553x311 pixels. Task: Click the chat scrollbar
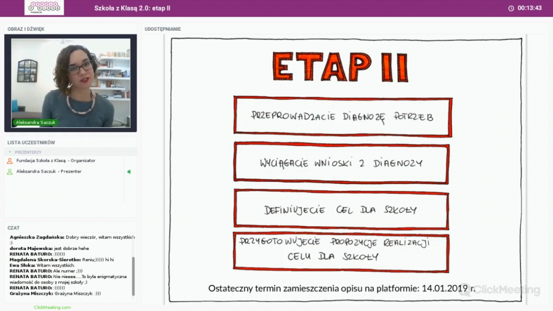[x=133, y=275]
